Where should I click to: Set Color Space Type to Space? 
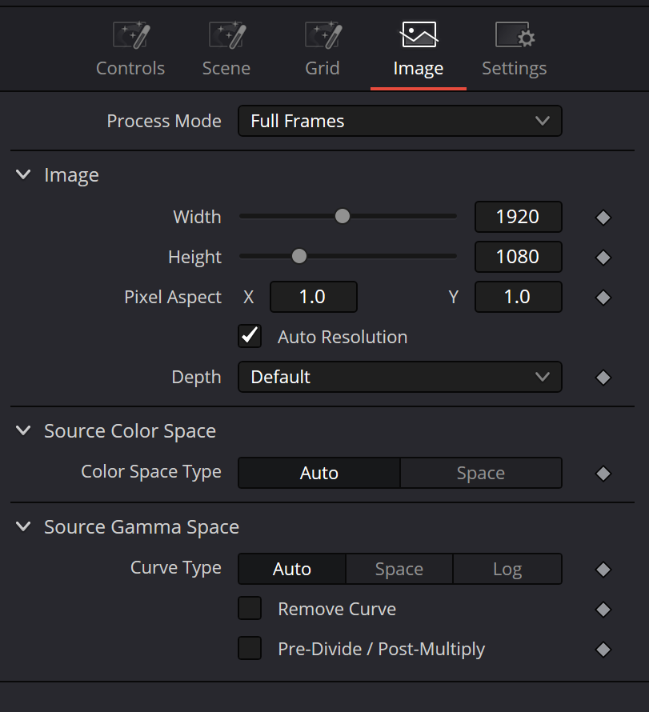(x=481, y=473)
